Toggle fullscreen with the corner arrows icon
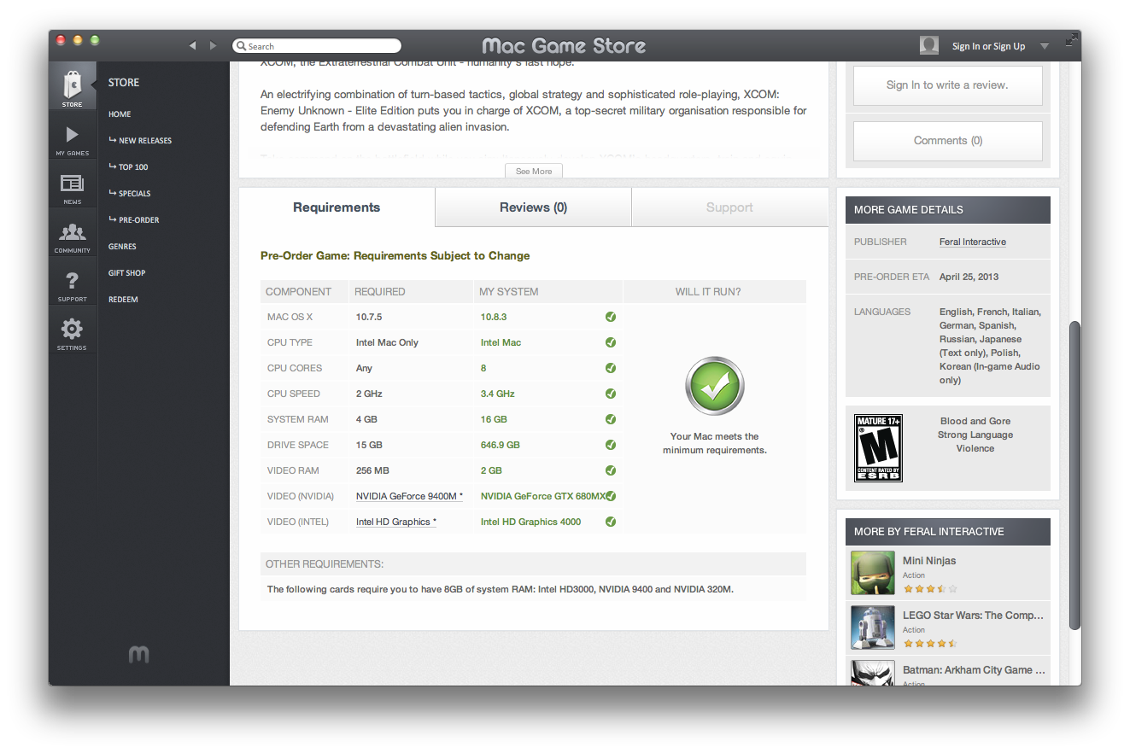The height and width of the screenshot is (753, 1130). point(1071,40)
